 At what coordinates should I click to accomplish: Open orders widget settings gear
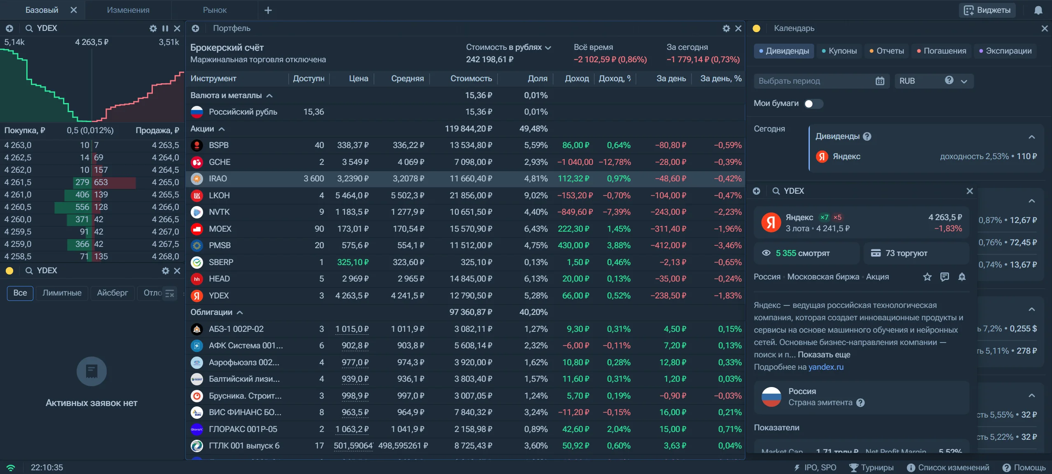166,271
